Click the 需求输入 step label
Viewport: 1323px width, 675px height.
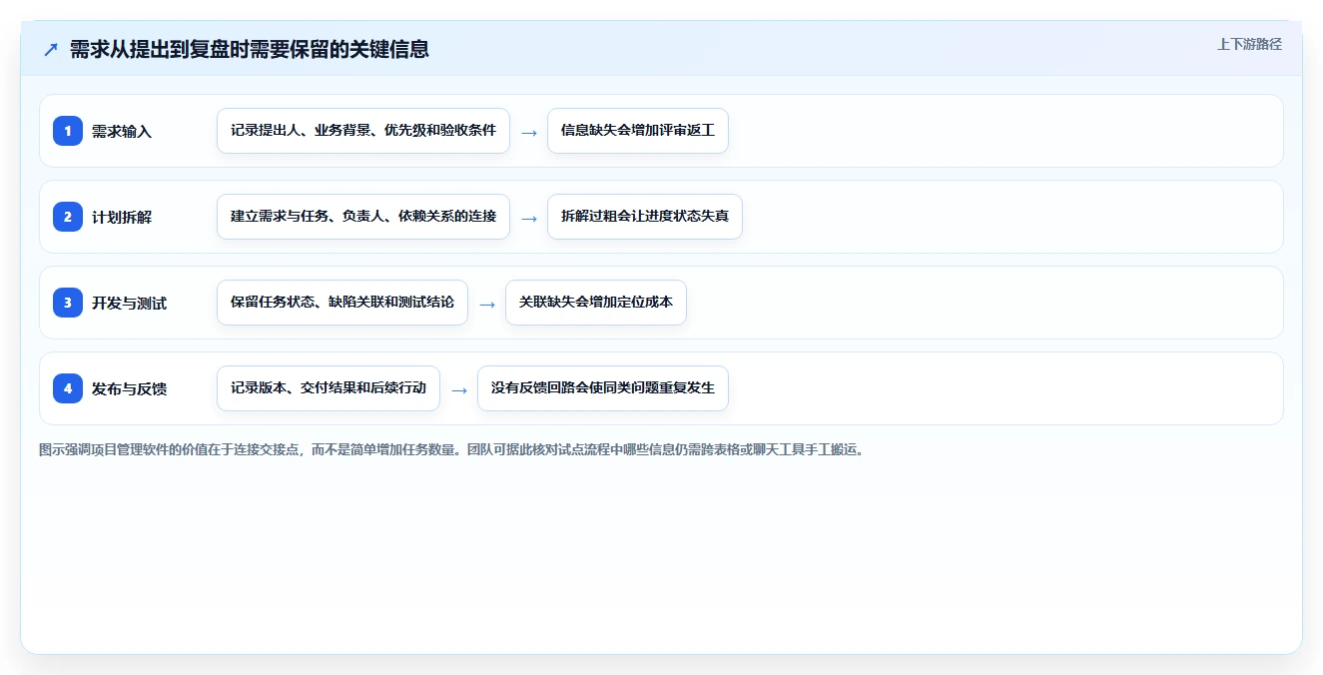point(122,131)
